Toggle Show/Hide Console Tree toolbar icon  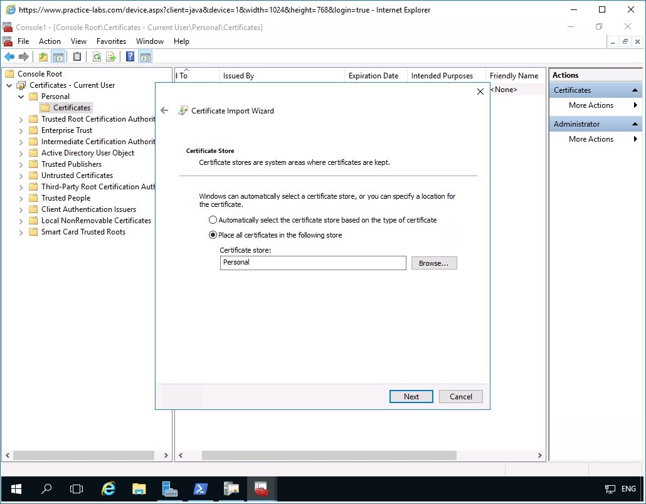(58, 57)
